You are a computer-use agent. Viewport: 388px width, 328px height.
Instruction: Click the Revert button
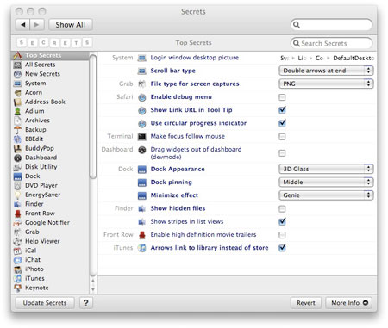[306, 303]
